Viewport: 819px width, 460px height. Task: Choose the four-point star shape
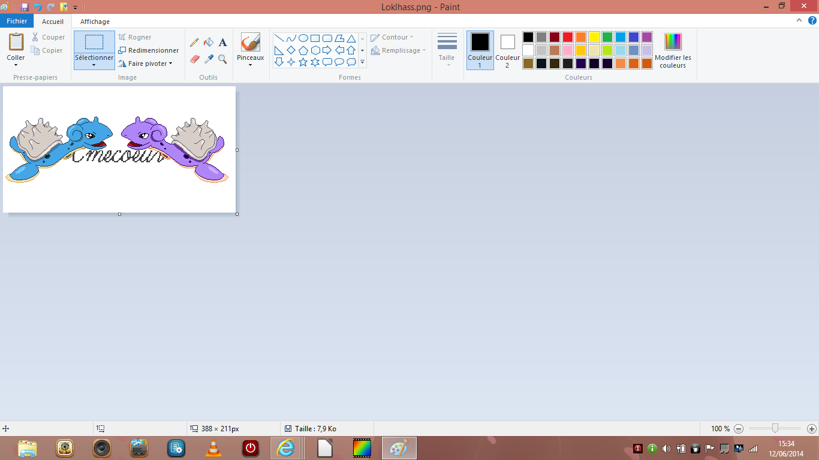pos(291,62)
